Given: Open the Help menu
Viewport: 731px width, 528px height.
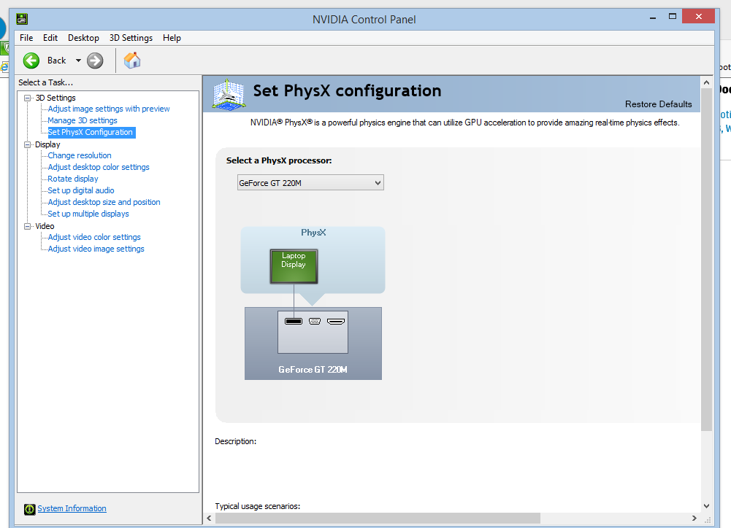Looking at the screenshot, I should (x=172, y=37).
